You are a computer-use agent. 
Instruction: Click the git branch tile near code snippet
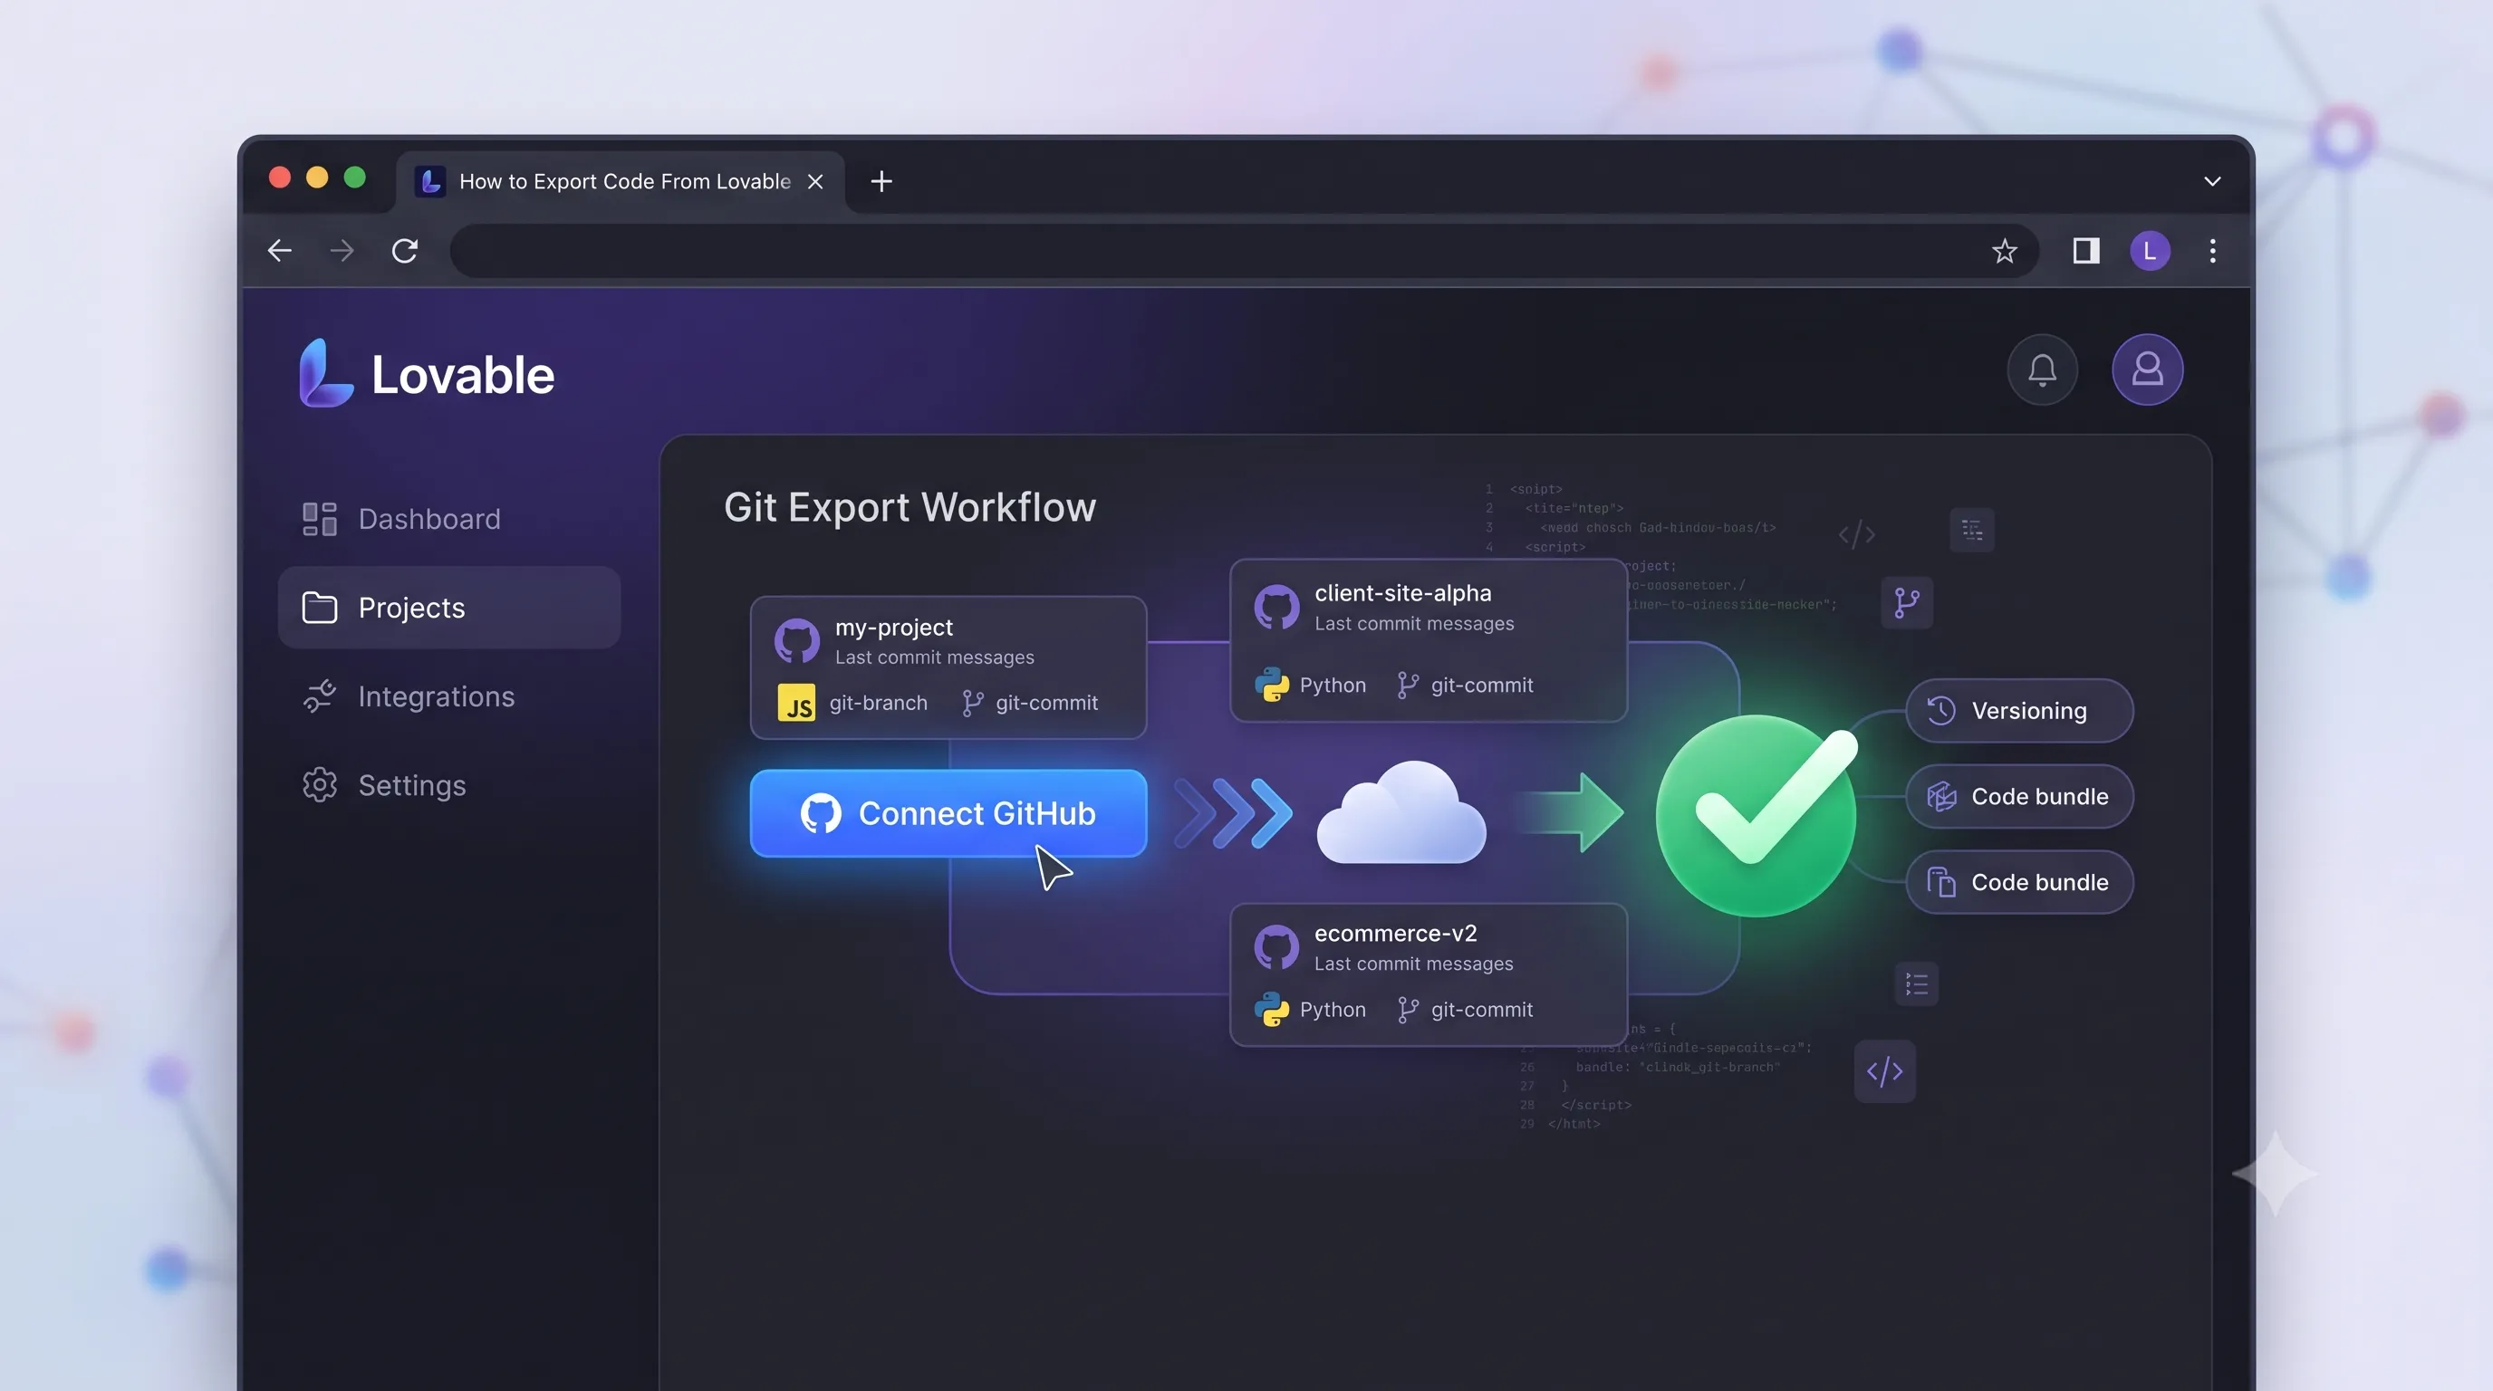point(1907,602)
